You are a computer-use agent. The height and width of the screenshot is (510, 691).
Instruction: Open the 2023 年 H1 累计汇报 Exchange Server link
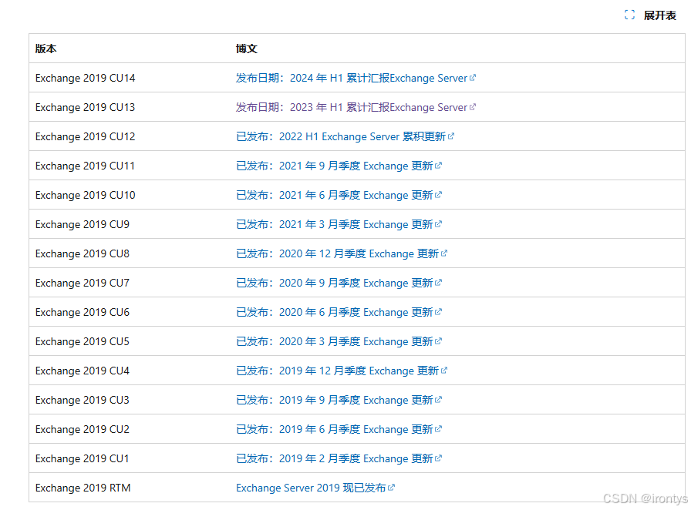[356, 107]
